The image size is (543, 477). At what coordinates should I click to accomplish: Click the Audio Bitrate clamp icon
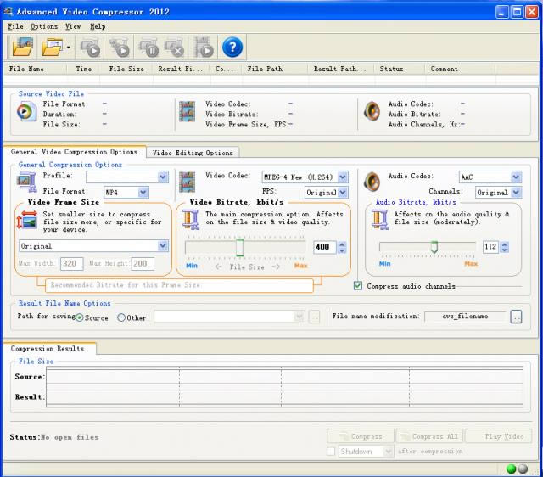(x=380, y=220)
